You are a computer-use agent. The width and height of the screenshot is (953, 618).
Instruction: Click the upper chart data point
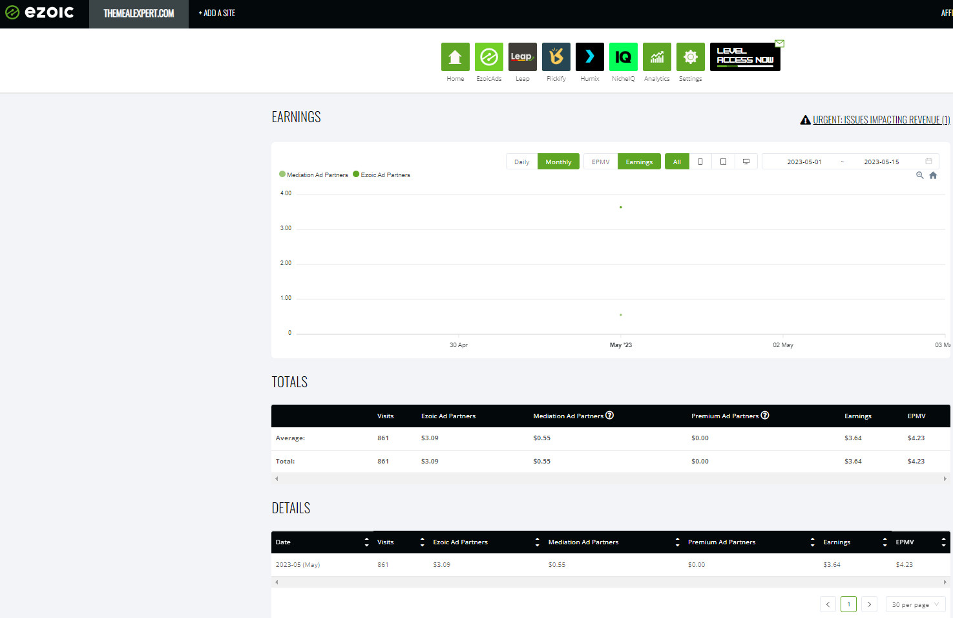point(621,207)
